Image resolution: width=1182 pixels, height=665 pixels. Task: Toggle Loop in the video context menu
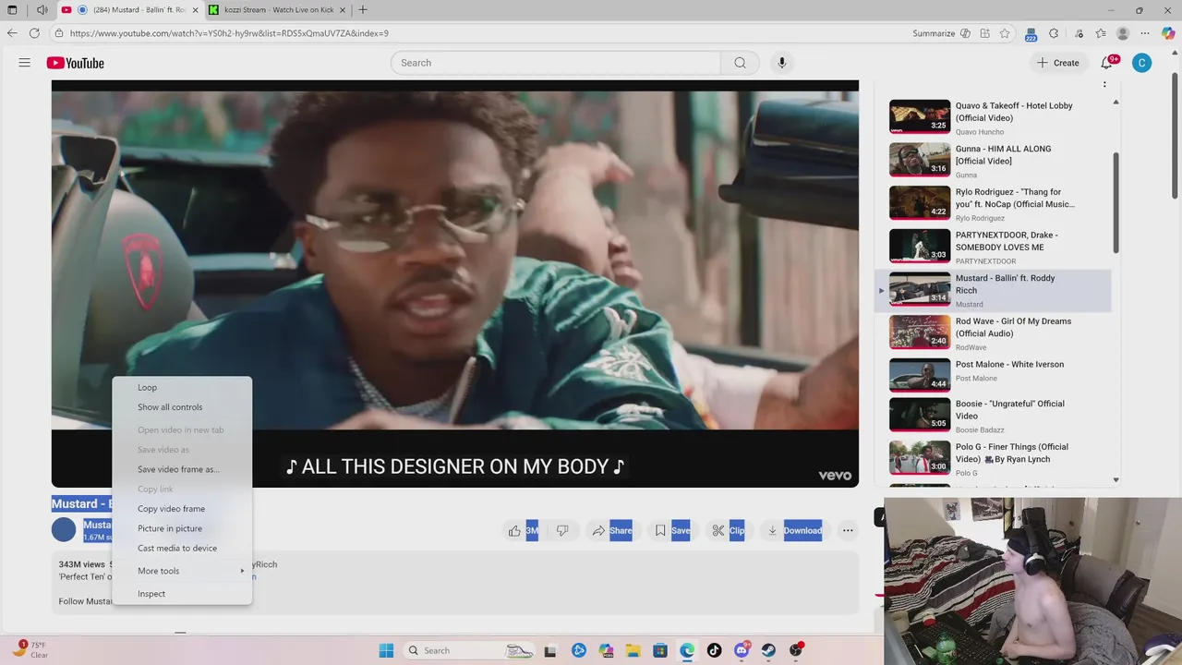tap(182, 388)
